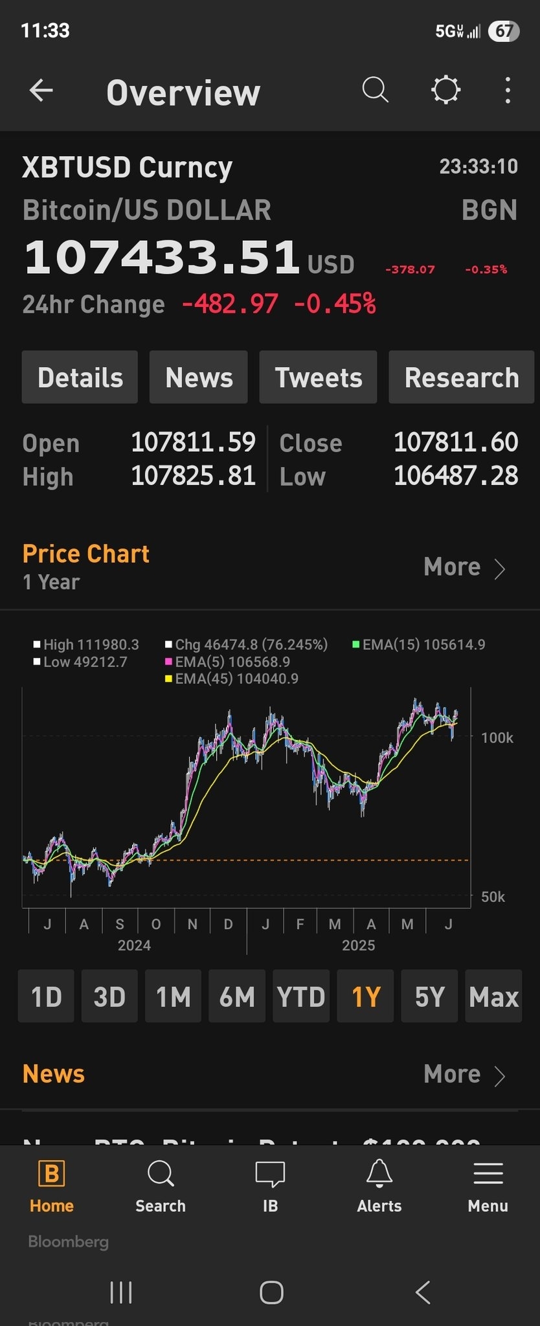
Task: Tap the EMA(15) green legend swatch
Action: click(x=356, y=644)
